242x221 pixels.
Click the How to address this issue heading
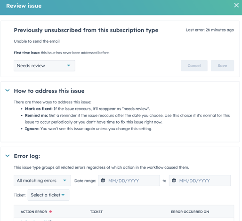click(x=49, y=91)
